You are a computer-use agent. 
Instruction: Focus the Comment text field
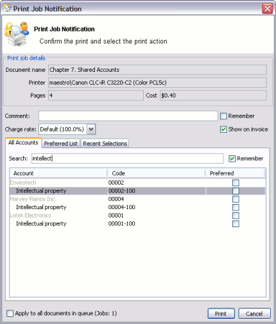pos(128,116)
